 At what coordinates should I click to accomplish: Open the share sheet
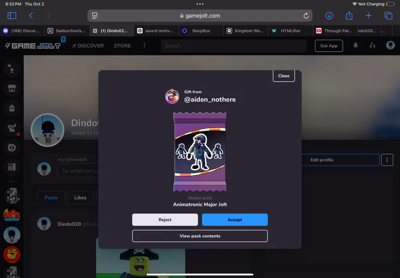349,16
